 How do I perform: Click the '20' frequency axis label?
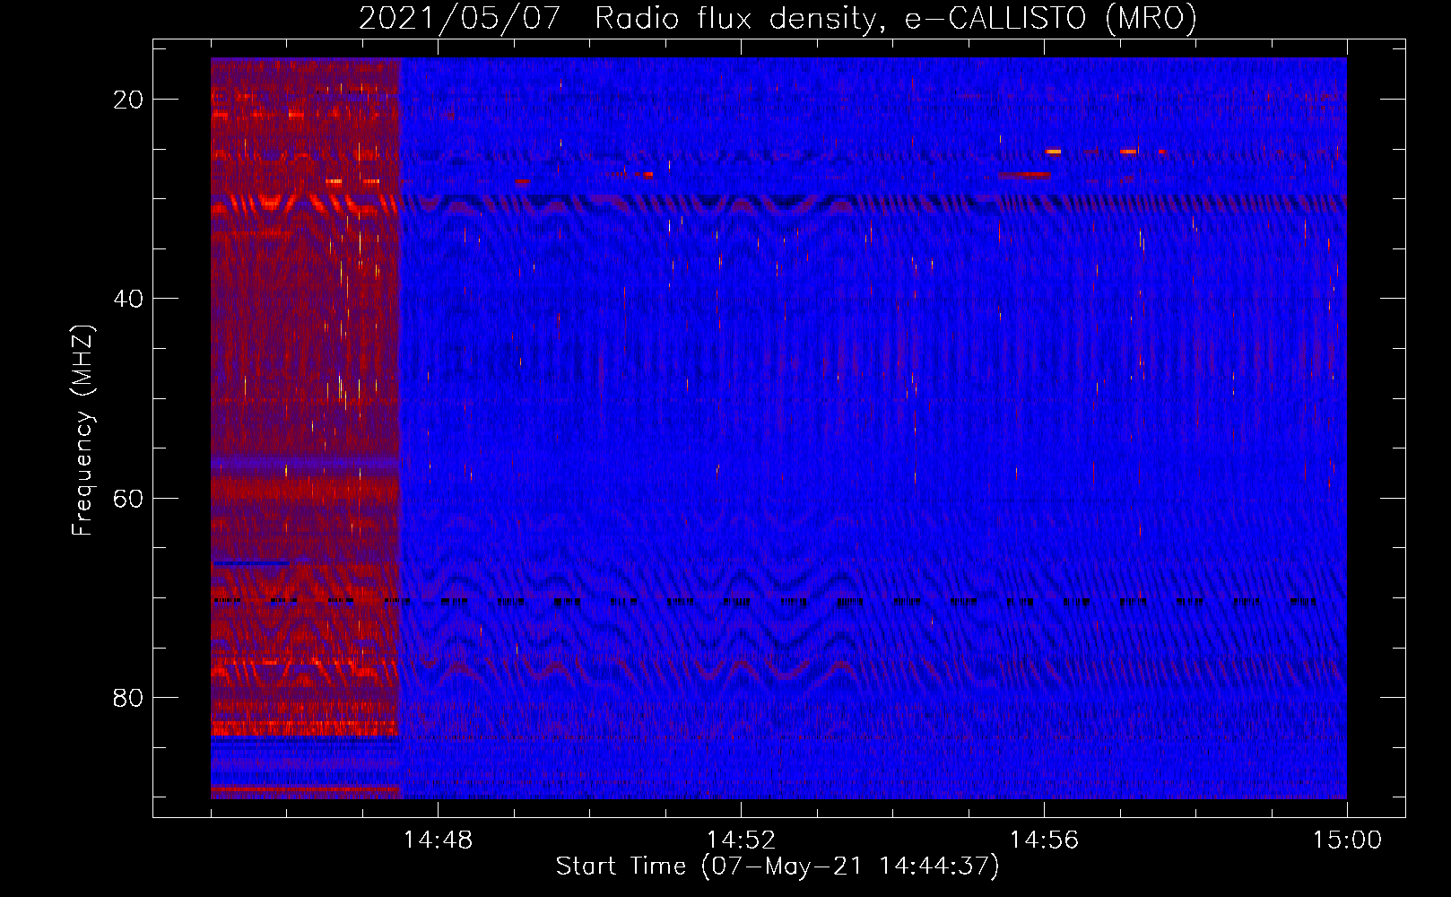click(x=128, y=100)
